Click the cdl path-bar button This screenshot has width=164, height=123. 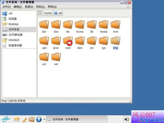point(58,13)
